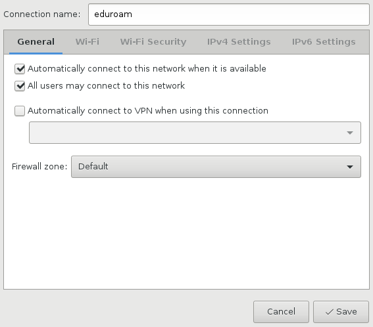This screenshot has width=373, height=327.
Task: Click the 'All users may connect' label text
Action: pyautogui.click(x=106, y=86)
